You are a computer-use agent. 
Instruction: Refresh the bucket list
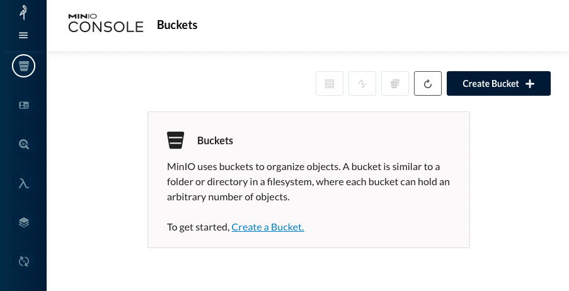[428, 84]
